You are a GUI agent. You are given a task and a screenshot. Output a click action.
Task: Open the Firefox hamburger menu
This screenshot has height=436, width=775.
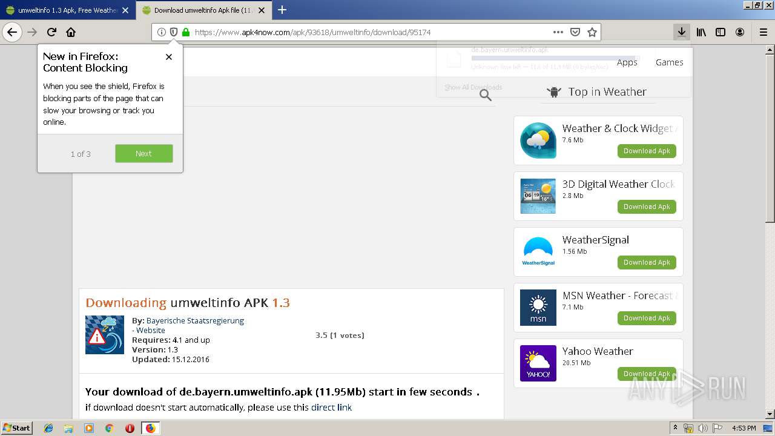[x=763, y=32]
